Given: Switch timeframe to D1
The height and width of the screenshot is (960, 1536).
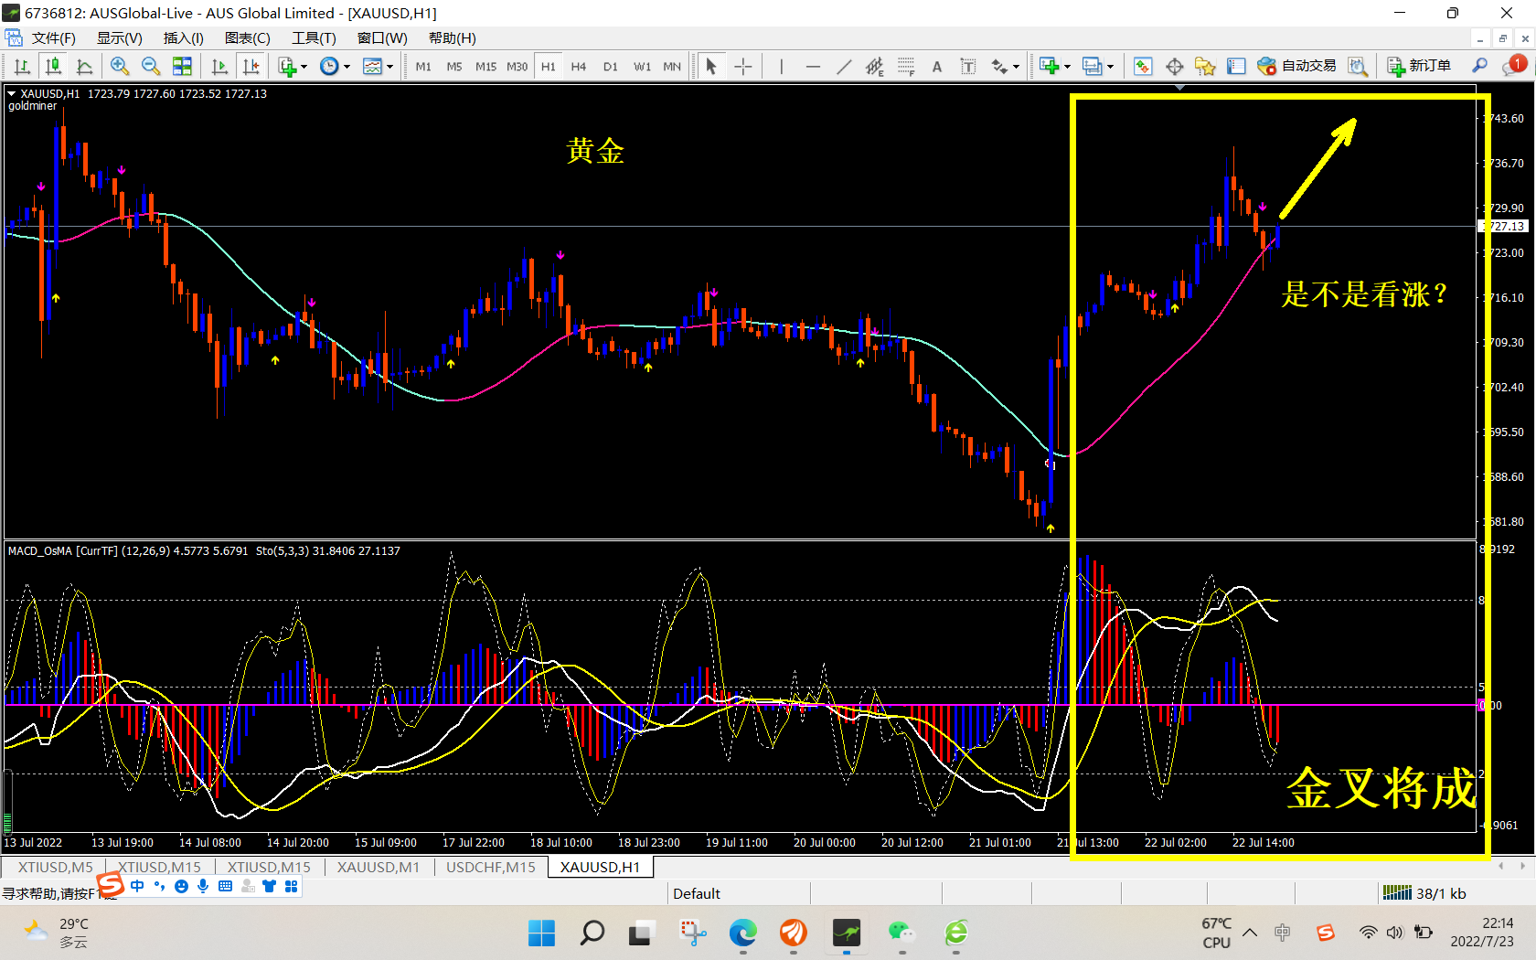Looking at the screenshot, I should pyautogui.click(x=611, y=67).
